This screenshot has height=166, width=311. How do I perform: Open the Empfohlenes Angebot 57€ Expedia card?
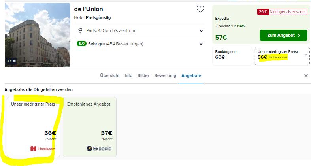(90, 127)
